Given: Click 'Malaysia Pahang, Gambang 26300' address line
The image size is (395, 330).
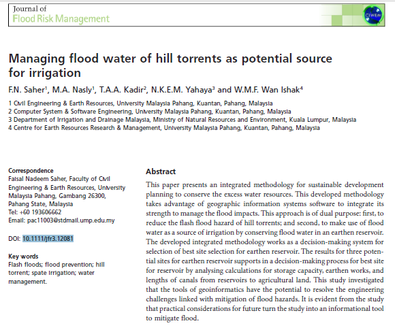Looking at the screenshot, I should pos(57,196).
